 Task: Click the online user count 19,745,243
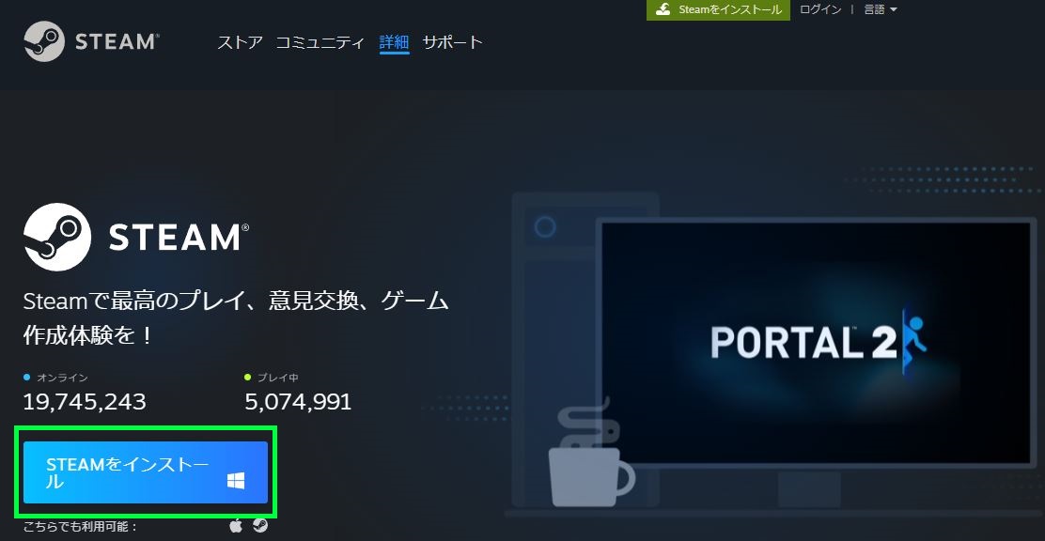tap(85, 402)
